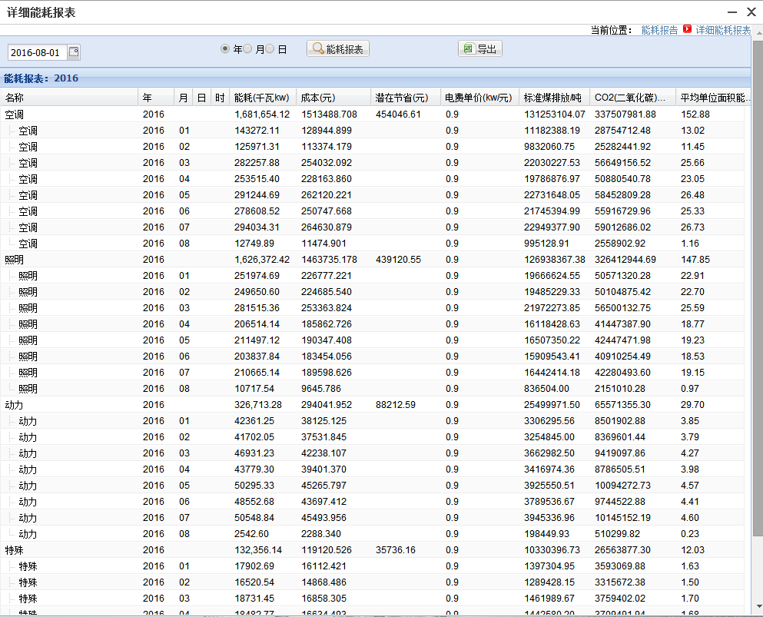Click the 能耗(千瓦kw) column header
Image resolution: width=763 pixels, height=617 pixels.
[x=262, y=98]
